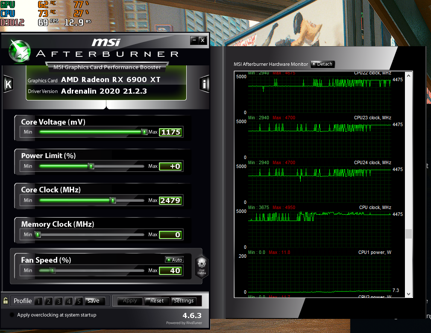
Task: Select profile slot 5
Action: (x=79, y=301)
